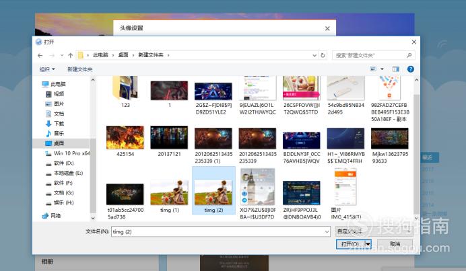The width and height of the screenshot is (466, 271).
Task: Select Mjkw1362379593633 image
Action: point(390,145)
